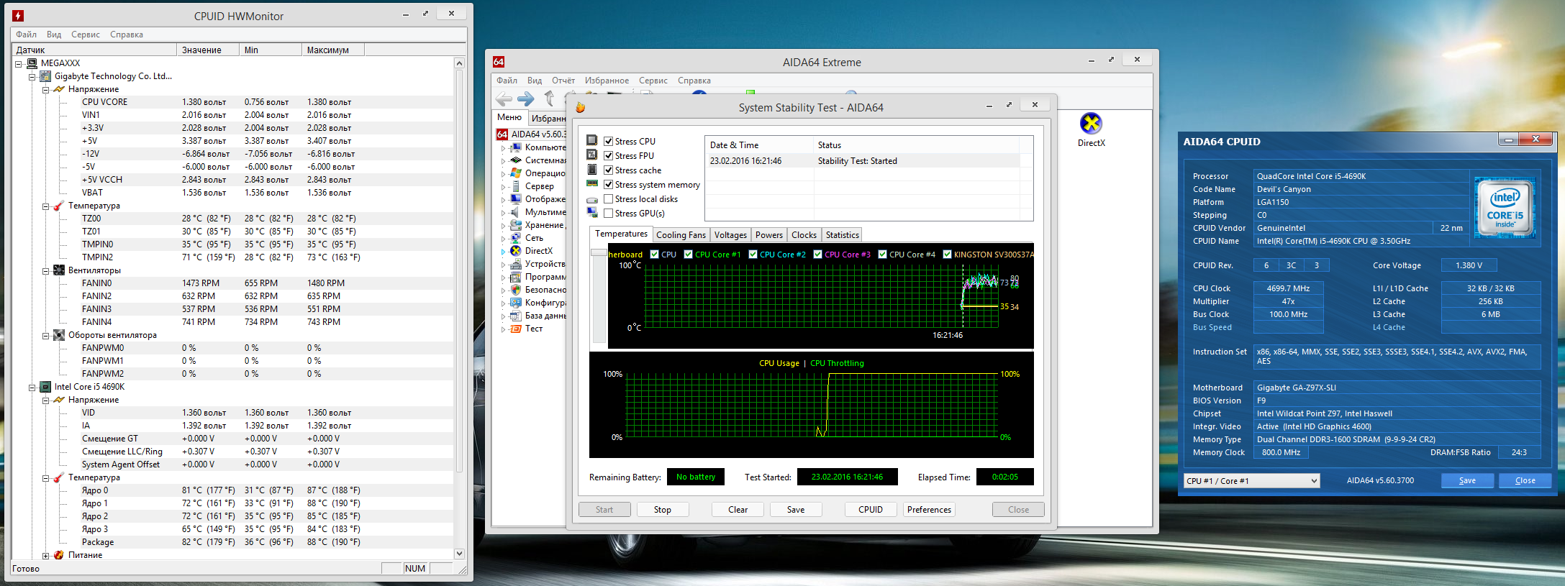Screen dimensions: 1565x586
Task: Open Preferences in System Stability Test
Action: click(929, 510)
